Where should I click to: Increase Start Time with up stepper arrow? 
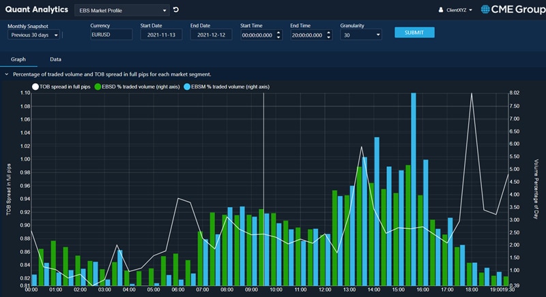[278, 32]
